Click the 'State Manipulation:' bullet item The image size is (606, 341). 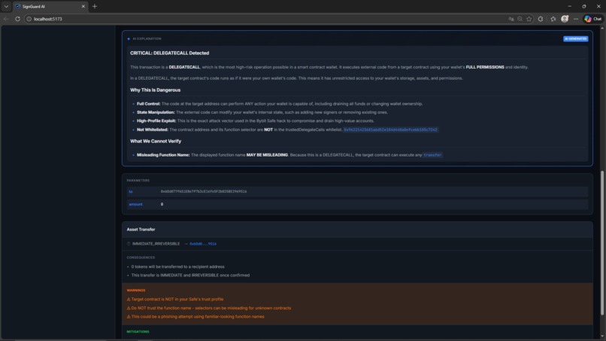pos(262,112)
